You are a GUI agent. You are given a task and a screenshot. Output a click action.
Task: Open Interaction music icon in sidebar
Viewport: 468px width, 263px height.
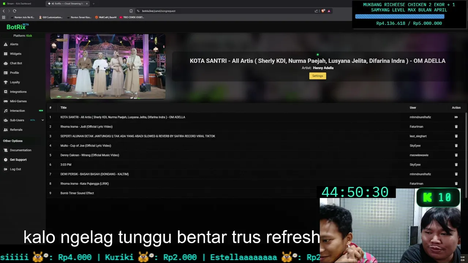(x=5, y=111)
